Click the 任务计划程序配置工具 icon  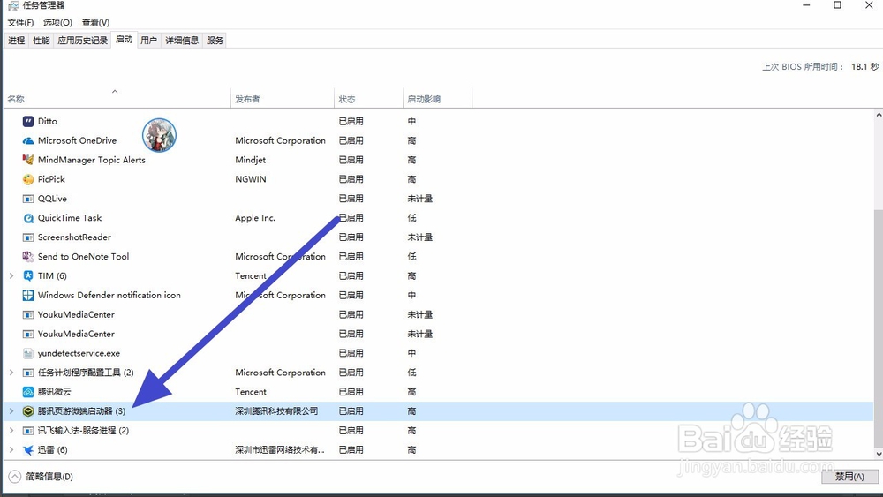pyautogui.click(x=28, y=373)
